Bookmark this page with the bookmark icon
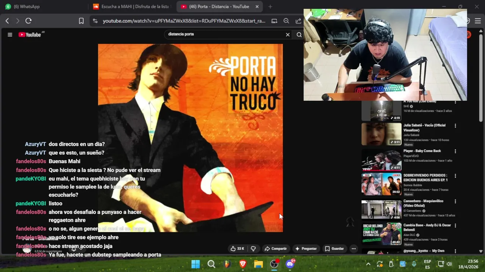This screenshot has width=485, height=272. tap(81, 21)
